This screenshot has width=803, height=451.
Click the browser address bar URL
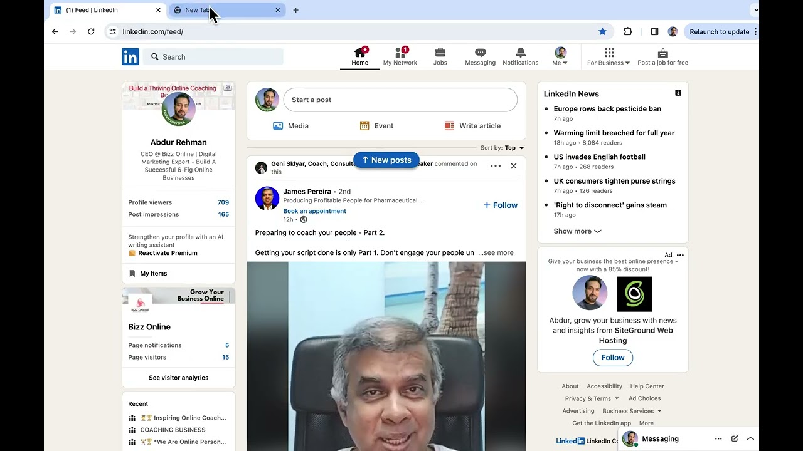click(x=153, y=31)
